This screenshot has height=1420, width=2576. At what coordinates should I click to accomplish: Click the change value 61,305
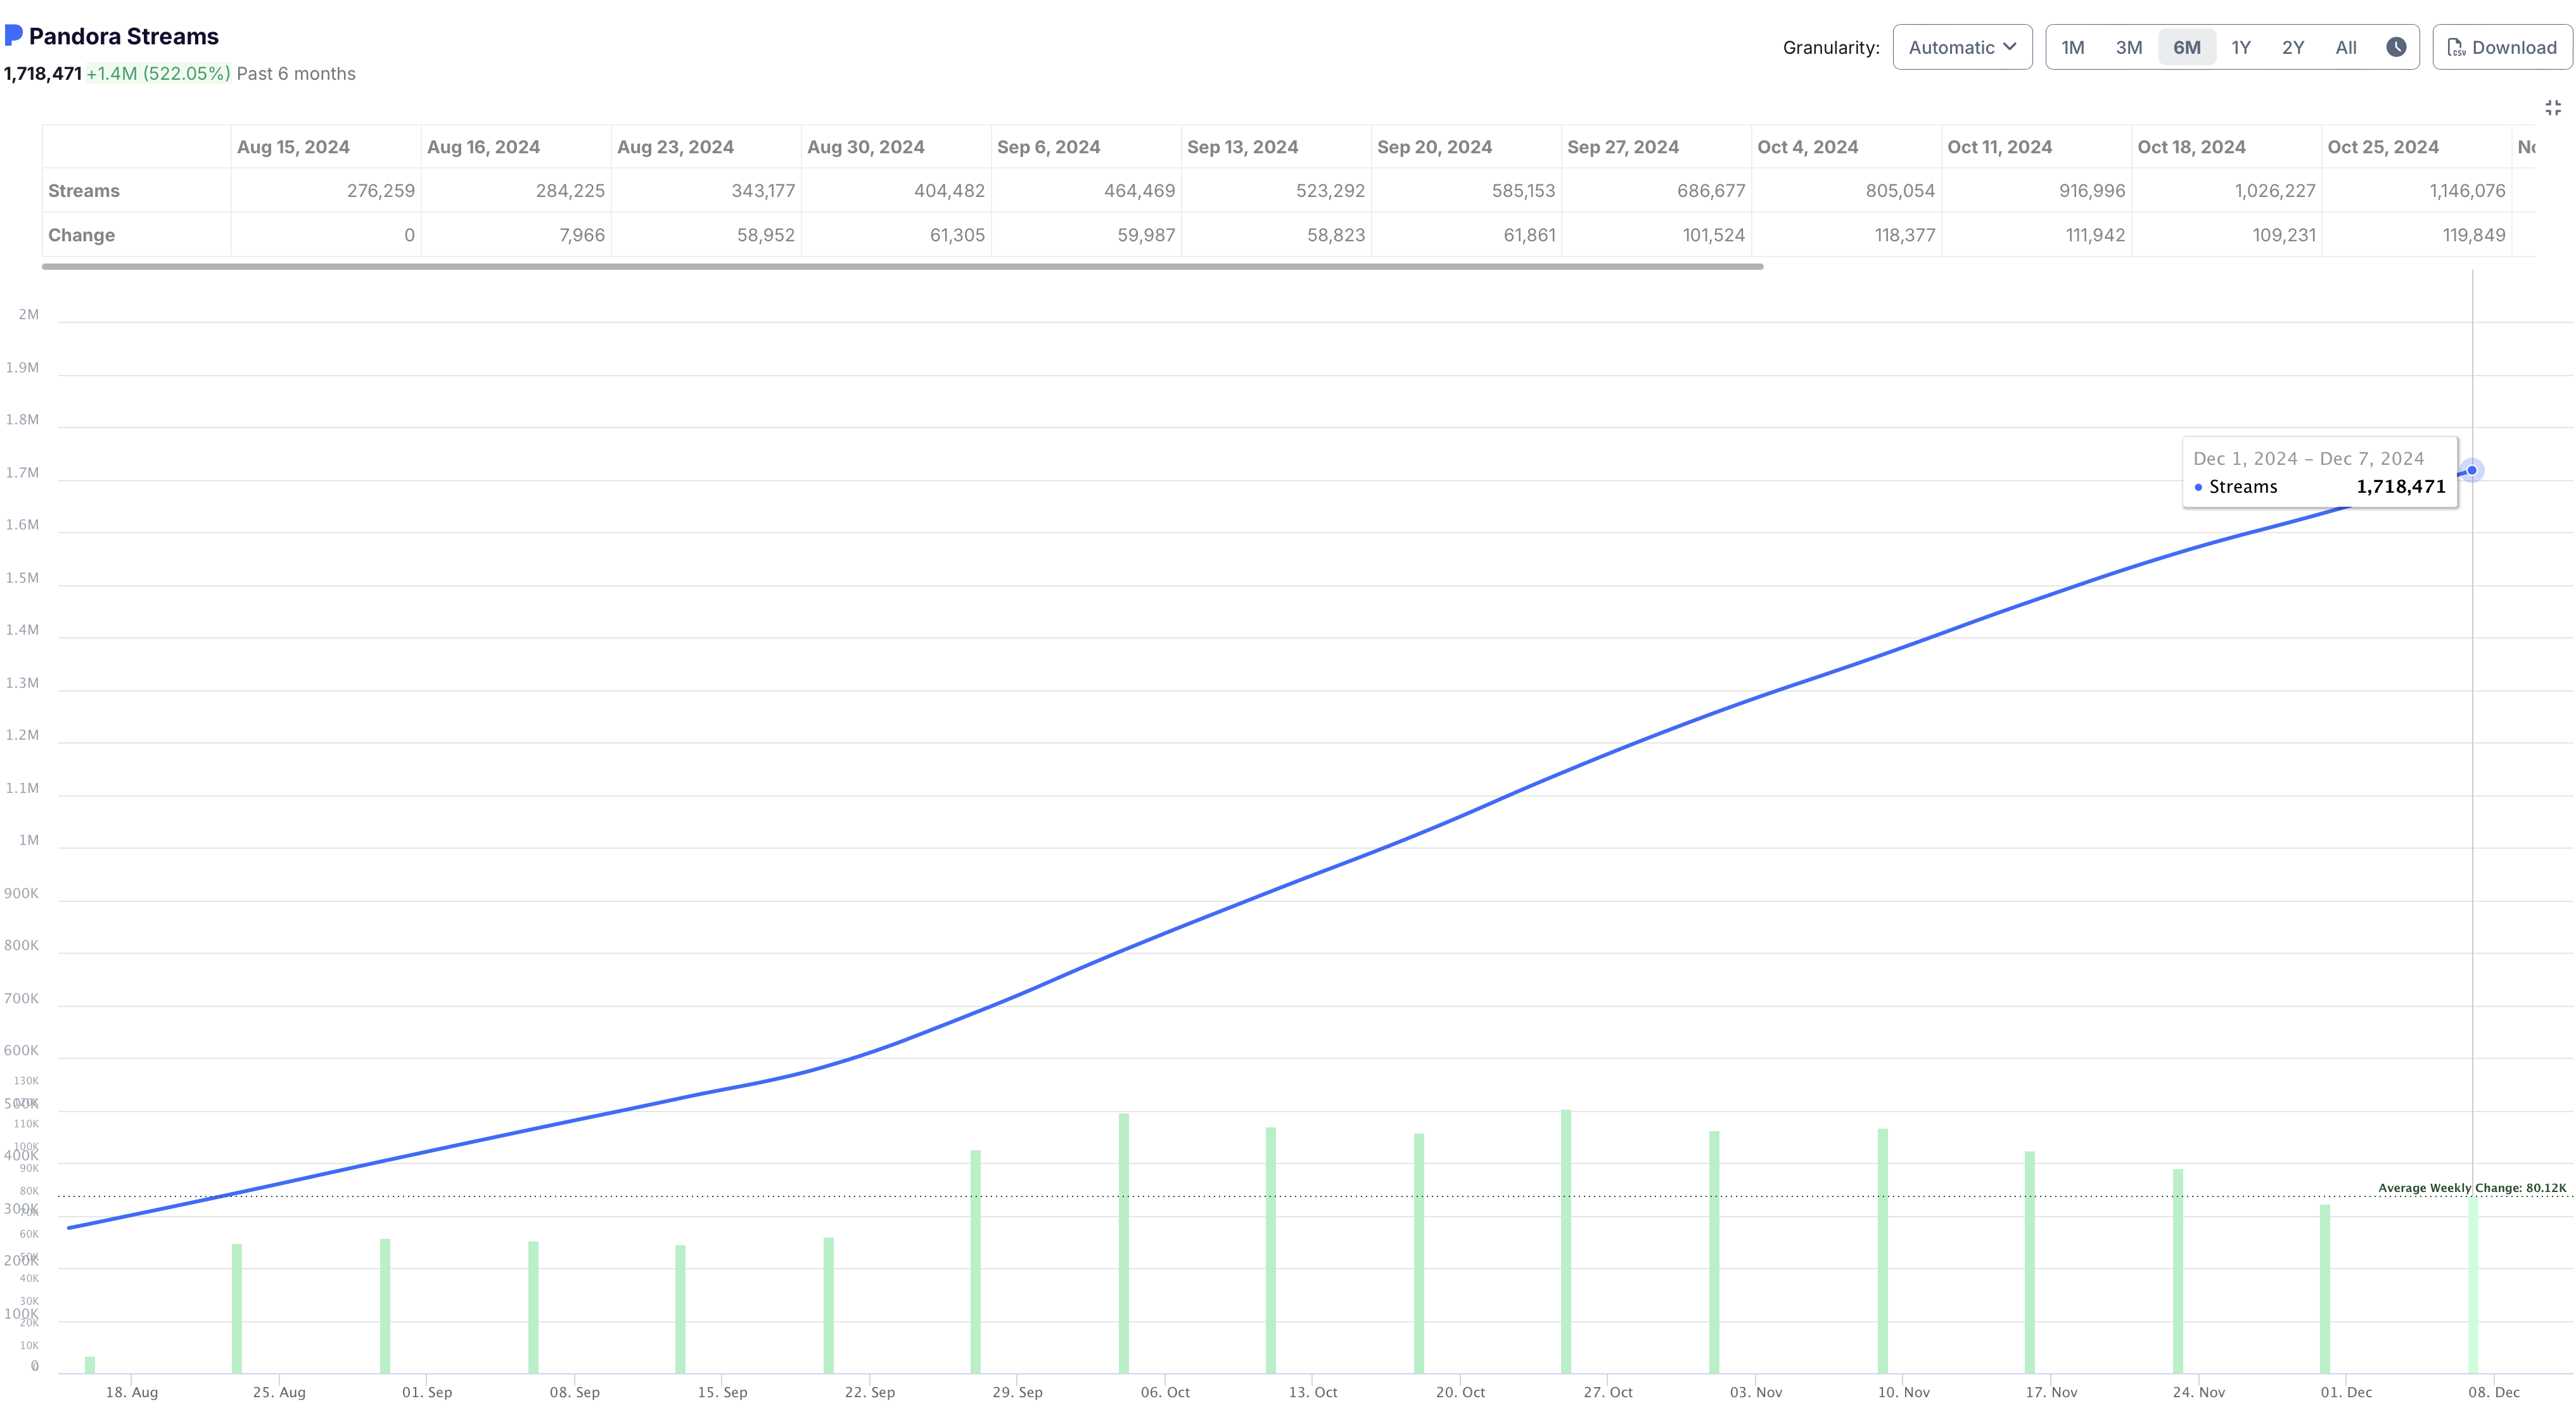(957, 235)
